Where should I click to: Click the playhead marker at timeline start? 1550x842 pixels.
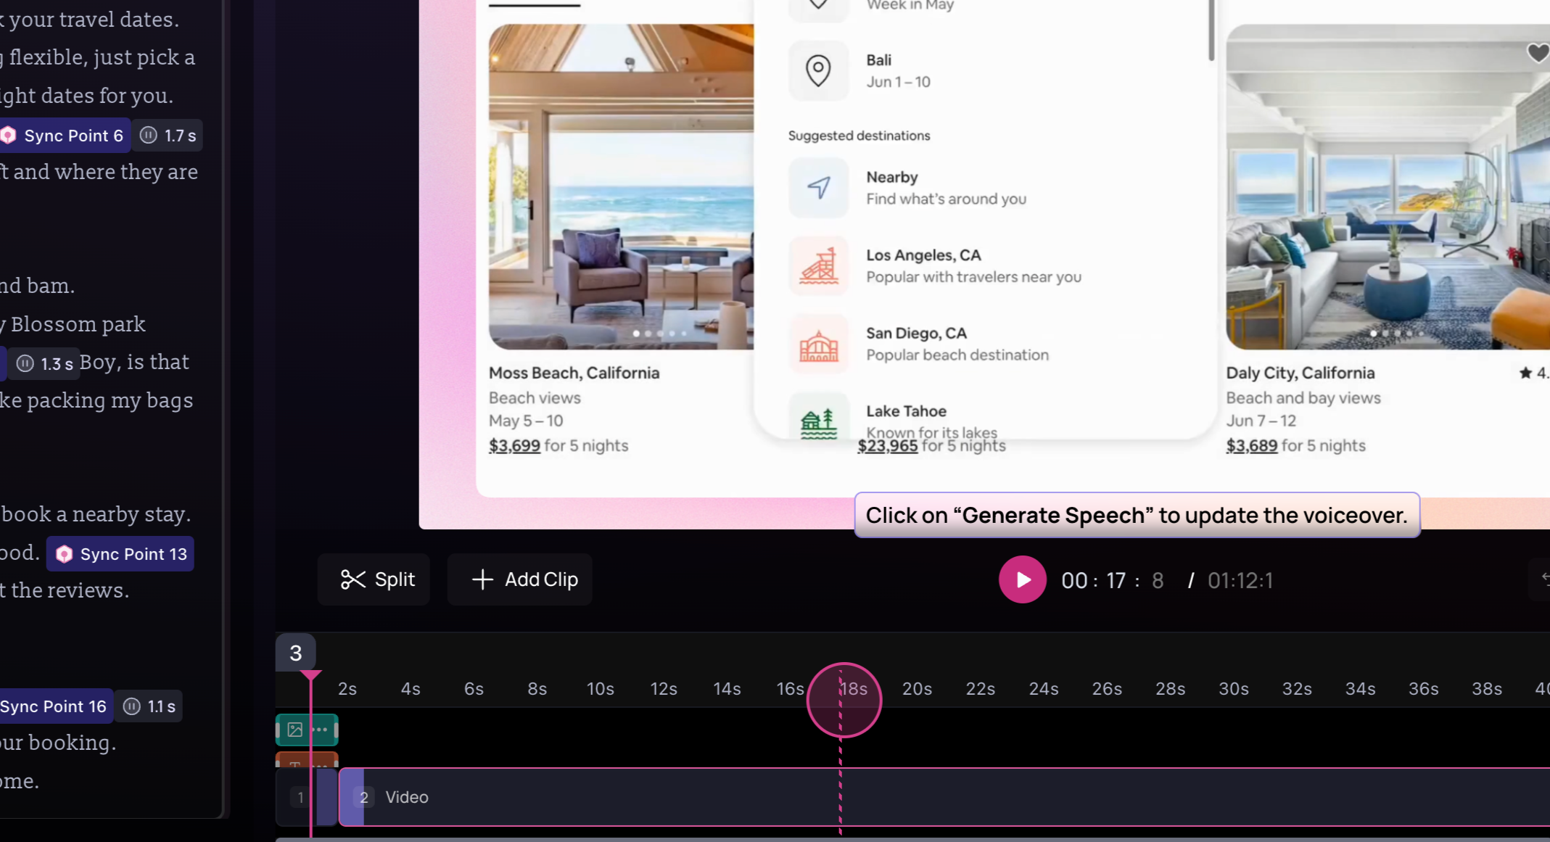pyautogui.click(x=311, y=676)
